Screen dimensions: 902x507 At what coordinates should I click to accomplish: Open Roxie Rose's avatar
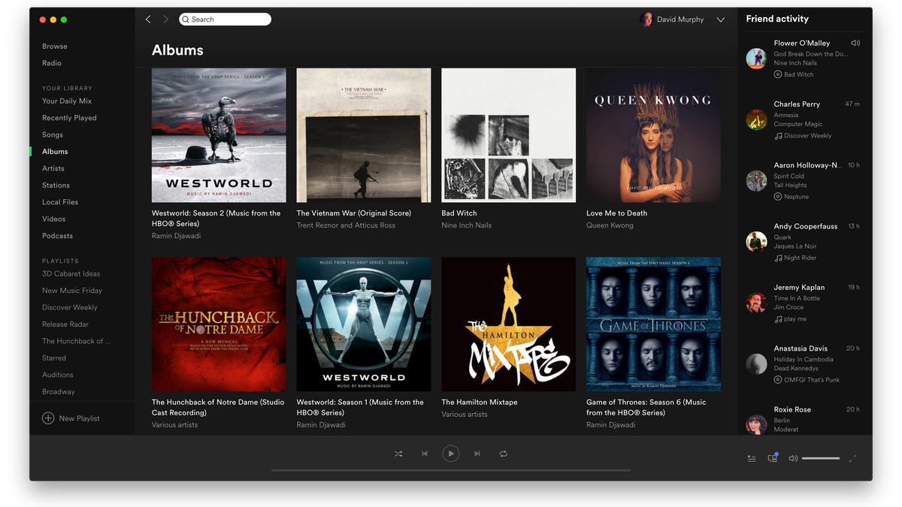click(756, 424)
